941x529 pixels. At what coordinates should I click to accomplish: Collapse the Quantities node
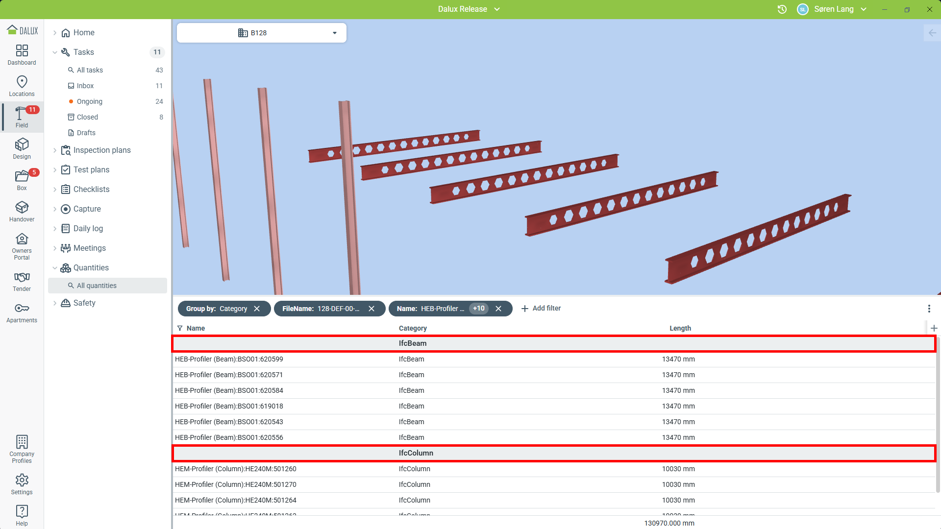(55, 268)
